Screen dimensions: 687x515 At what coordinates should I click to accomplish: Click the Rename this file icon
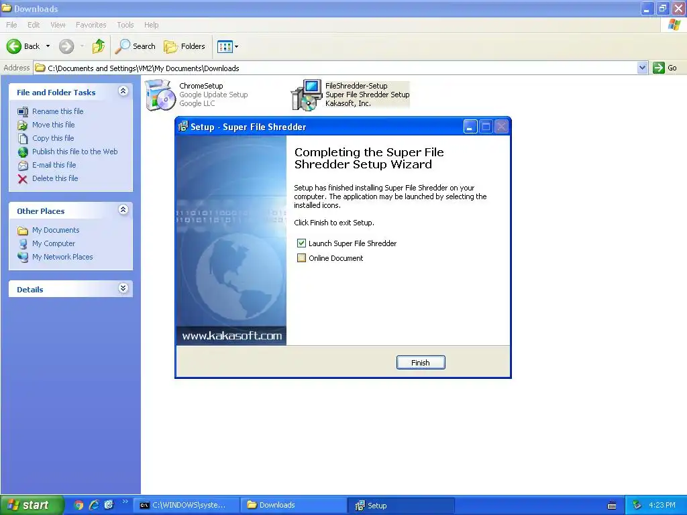point(23,112)
